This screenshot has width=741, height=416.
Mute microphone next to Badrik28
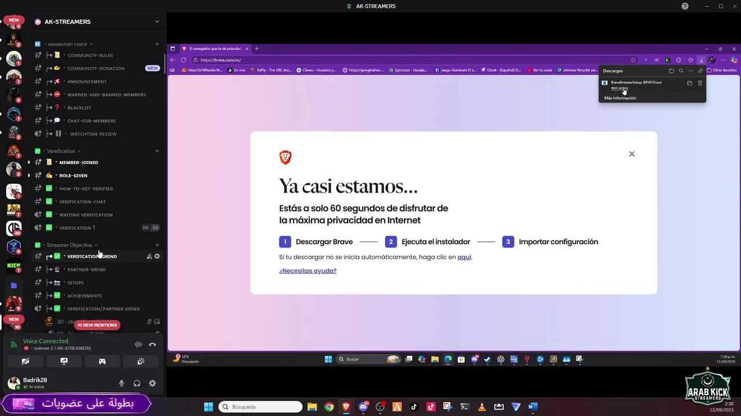[x=122, y=383]
